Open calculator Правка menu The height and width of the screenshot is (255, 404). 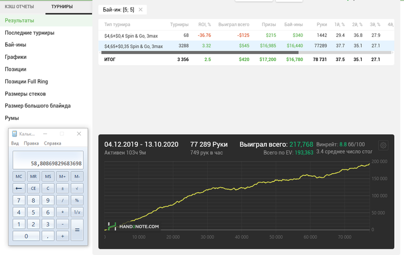pyautogui.click(x=31, y=143)
